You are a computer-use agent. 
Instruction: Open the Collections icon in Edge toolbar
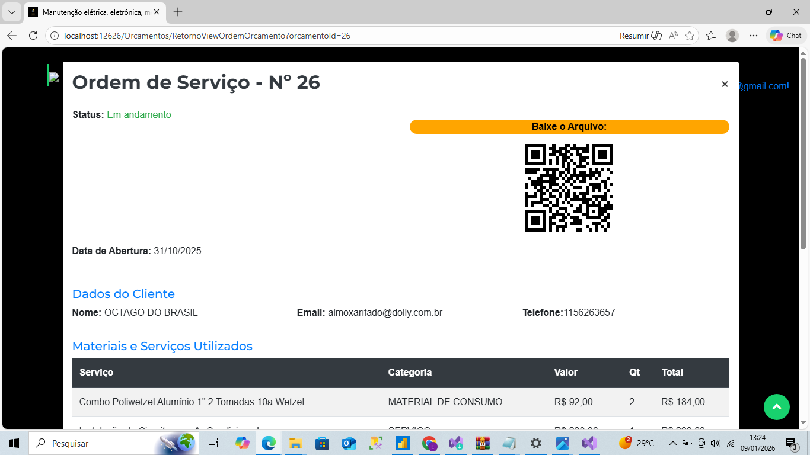tap(710, 36)
